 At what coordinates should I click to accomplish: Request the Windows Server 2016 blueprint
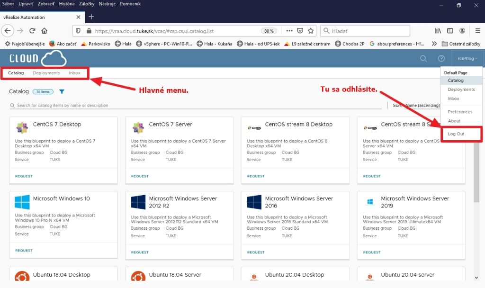256,252
